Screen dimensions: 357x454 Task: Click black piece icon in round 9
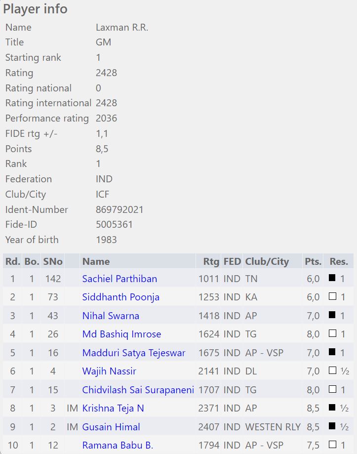(332, 426)
